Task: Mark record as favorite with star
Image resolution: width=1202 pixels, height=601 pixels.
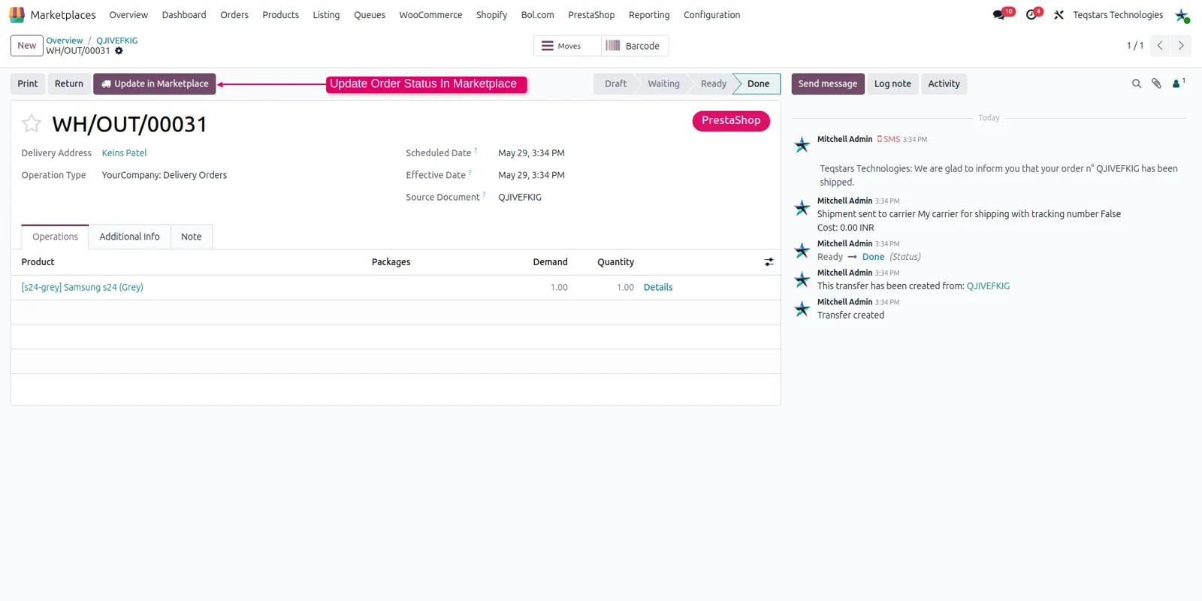Action: [32, 123]
